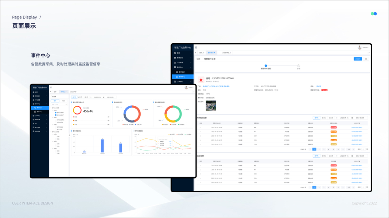Toggle 事件中心 parent chevron in event-handling sidebar

(x=191, y=67)
